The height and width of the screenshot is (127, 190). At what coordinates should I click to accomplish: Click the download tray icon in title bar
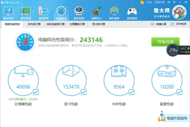point(169,2)
